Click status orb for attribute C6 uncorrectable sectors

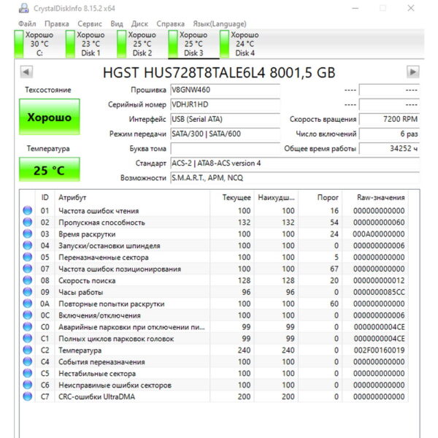[x=28, y=385]
